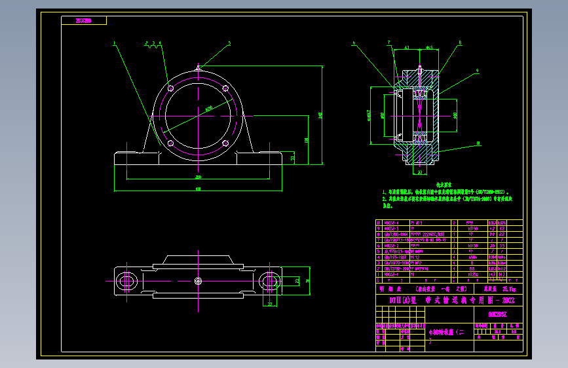Select balloon number 5 near the grease fitting
This screenshot has width=568, height=368.
point(229,43)
